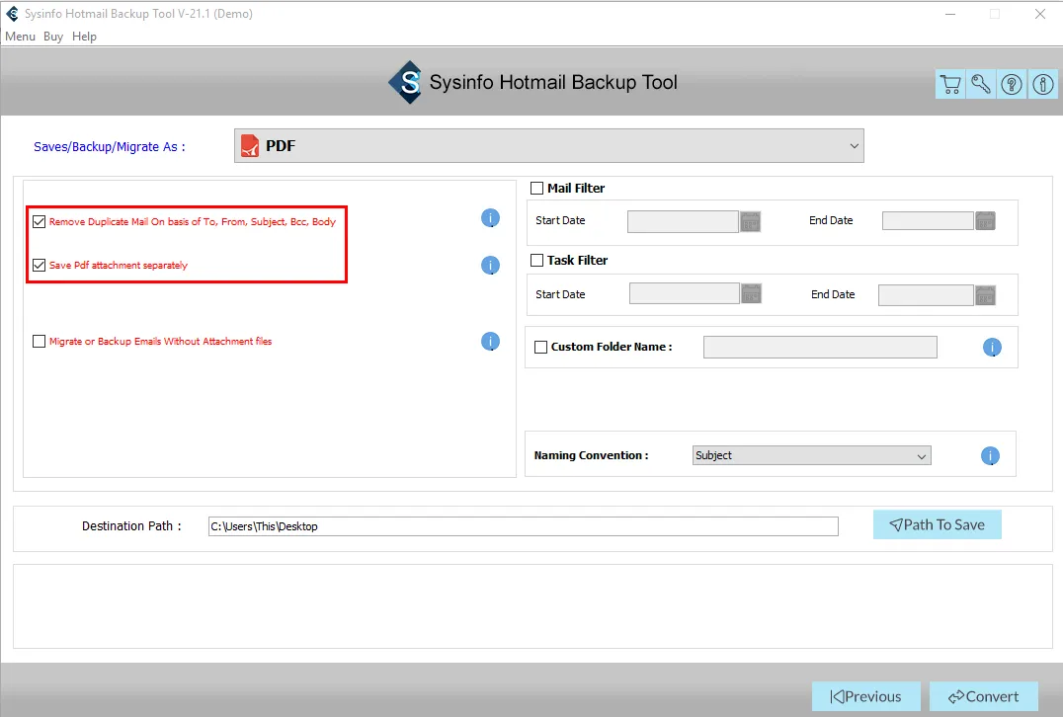The image size is (1063, 717).
Task: Click Task Filter Start Date field
Action: 684,293
